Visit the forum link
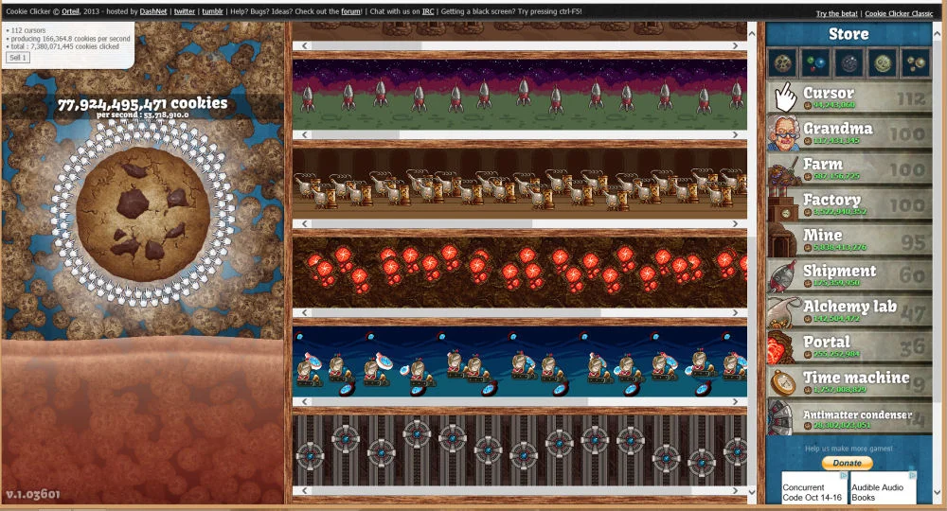This screenshot has height=511, width=947. pyautogui.click(x=350, y=11)
